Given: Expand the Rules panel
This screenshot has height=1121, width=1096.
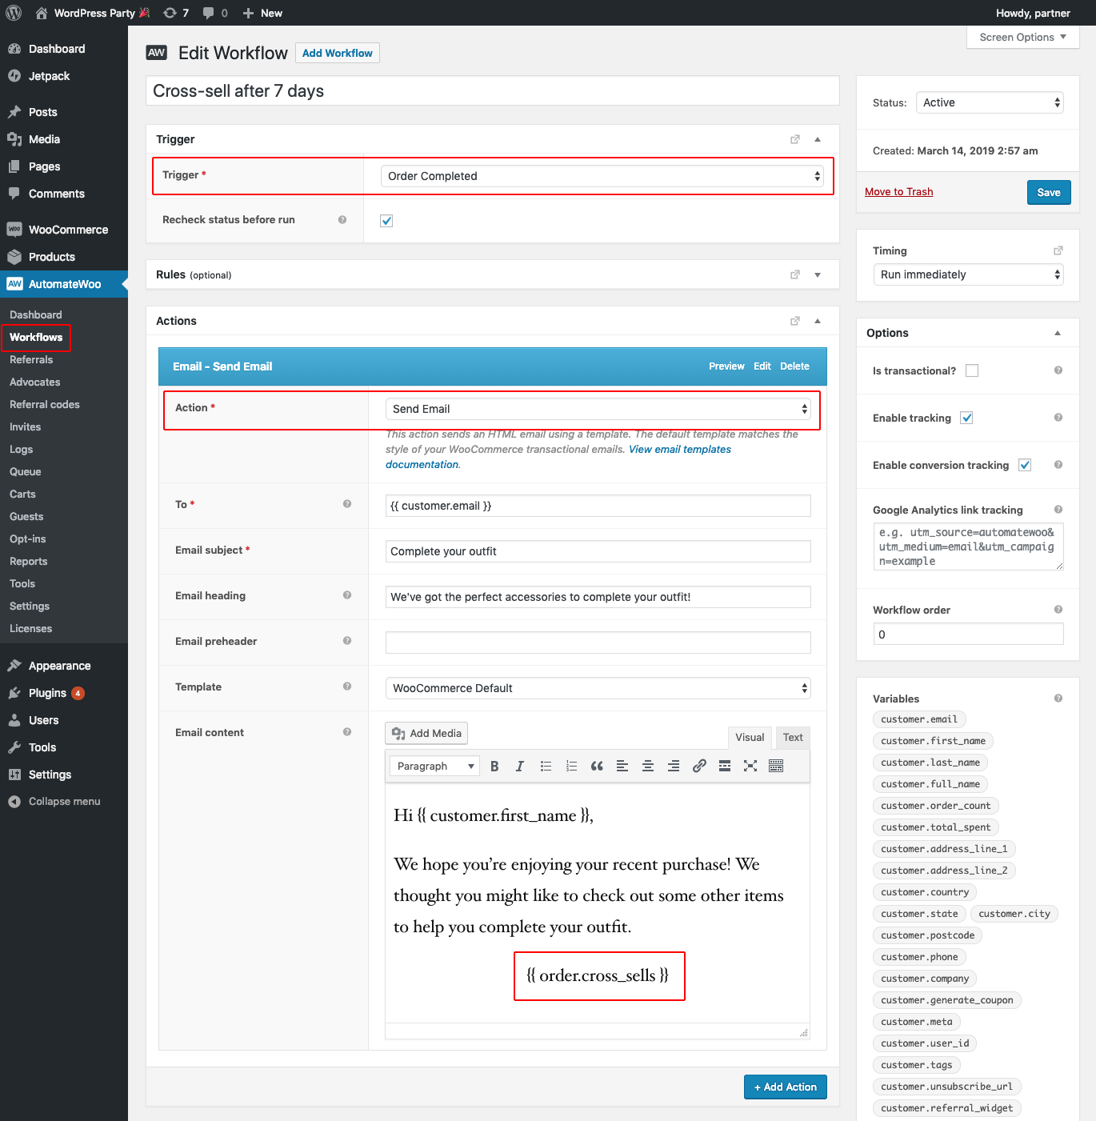Looking at the screenshot, I should tap(818, 274).
